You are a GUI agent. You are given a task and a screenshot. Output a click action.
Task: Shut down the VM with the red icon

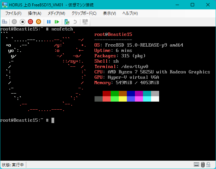[30, 22]
